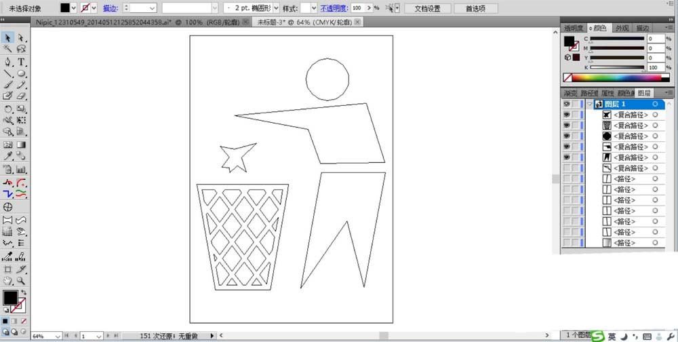678x342 pixels.
Task: Hide the 图层 1 layer via its eye
Action: 566,104
